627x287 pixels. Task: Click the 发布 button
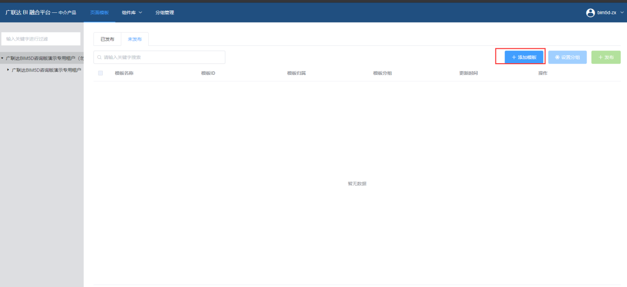click(606, 57)
